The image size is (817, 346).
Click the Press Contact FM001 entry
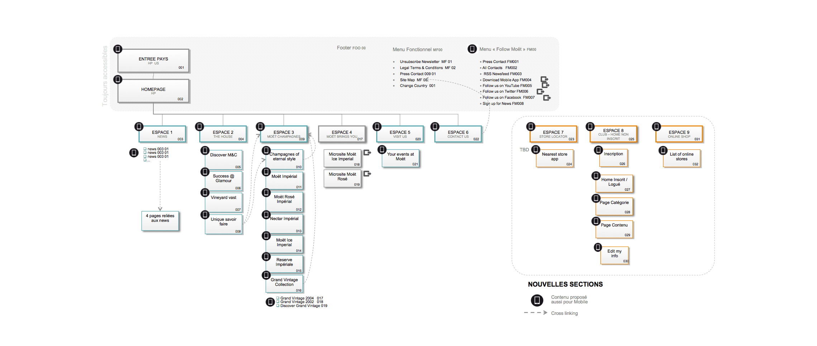(501, 62)
